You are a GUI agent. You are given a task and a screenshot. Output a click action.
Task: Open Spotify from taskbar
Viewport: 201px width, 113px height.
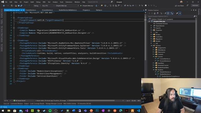50,110
